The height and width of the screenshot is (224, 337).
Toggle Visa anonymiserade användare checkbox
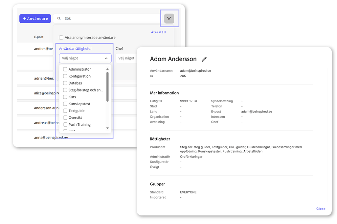click(61, 37)
